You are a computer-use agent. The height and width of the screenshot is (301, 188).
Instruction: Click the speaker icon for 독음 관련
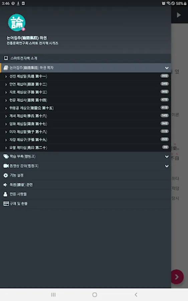(x=5, y=185)
